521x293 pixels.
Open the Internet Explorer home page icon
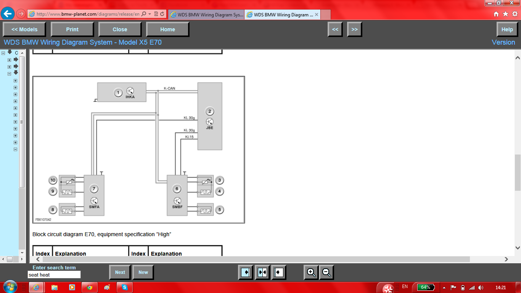coord(496,14)
